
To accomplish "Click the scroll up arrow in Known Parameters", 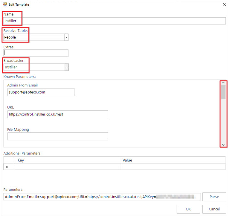I will 223,83.
